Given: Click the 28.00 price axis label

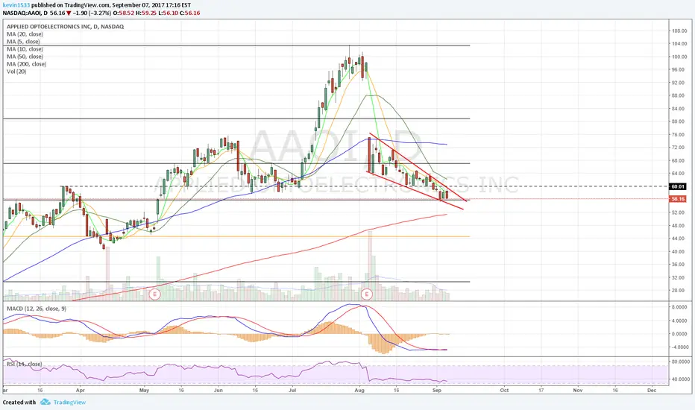Looking at the screenshot, I should coord(679,290).
